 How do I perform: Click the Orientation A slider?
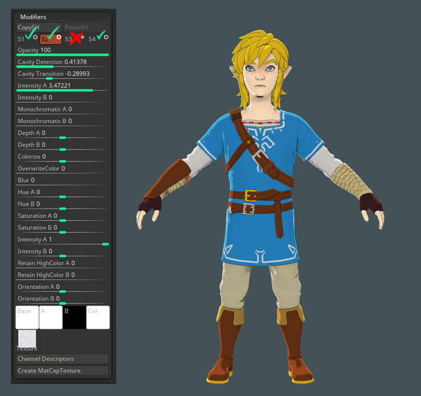tap(62, 287)
